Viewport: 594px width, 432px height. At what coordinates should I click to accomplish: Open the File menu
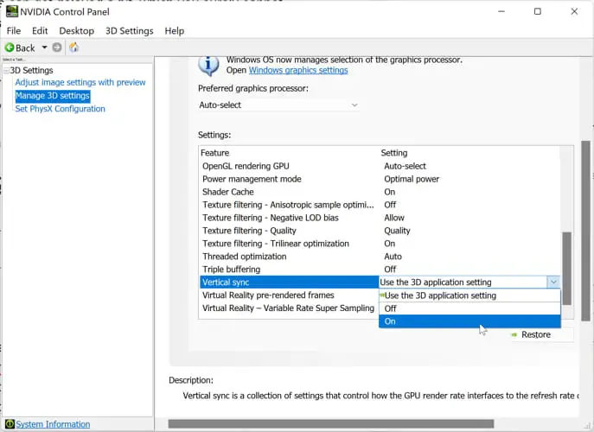point(14,31)
